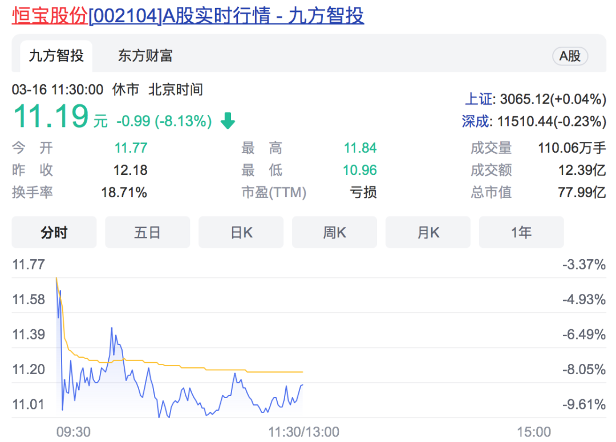Click the 成交量 volume value 110.06万手
Image resolution: width=616 pixels, height=442 pixels.
[x=572, y=149]
